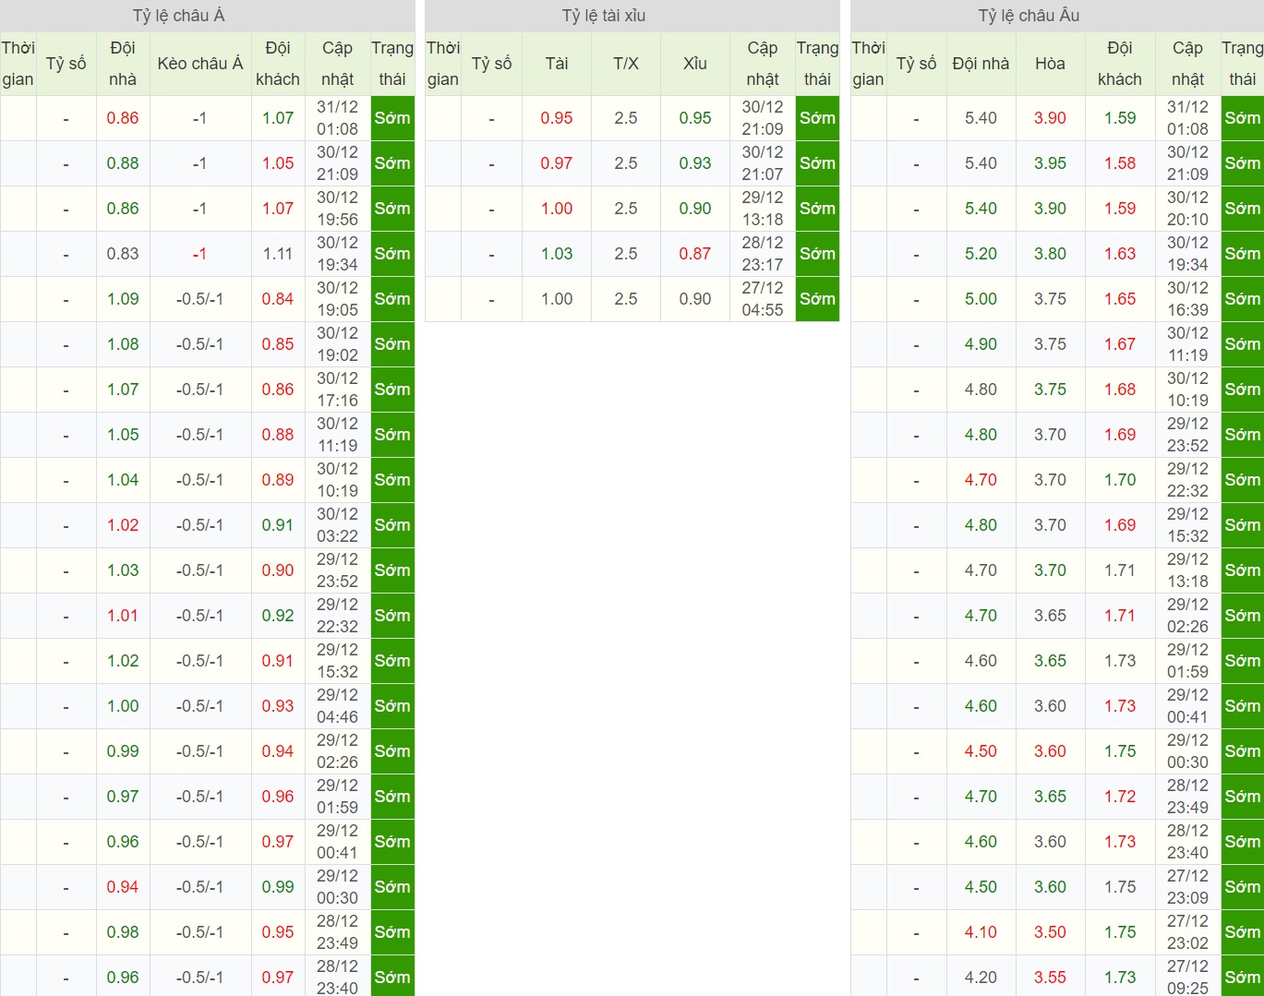This screenshot has height=996, width=1264.
Task: Click the 1.01 home odds in châu Á table
Action: coord(123,616)
